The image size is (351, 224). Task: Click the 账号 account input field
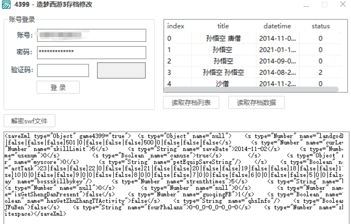[91, 35]
